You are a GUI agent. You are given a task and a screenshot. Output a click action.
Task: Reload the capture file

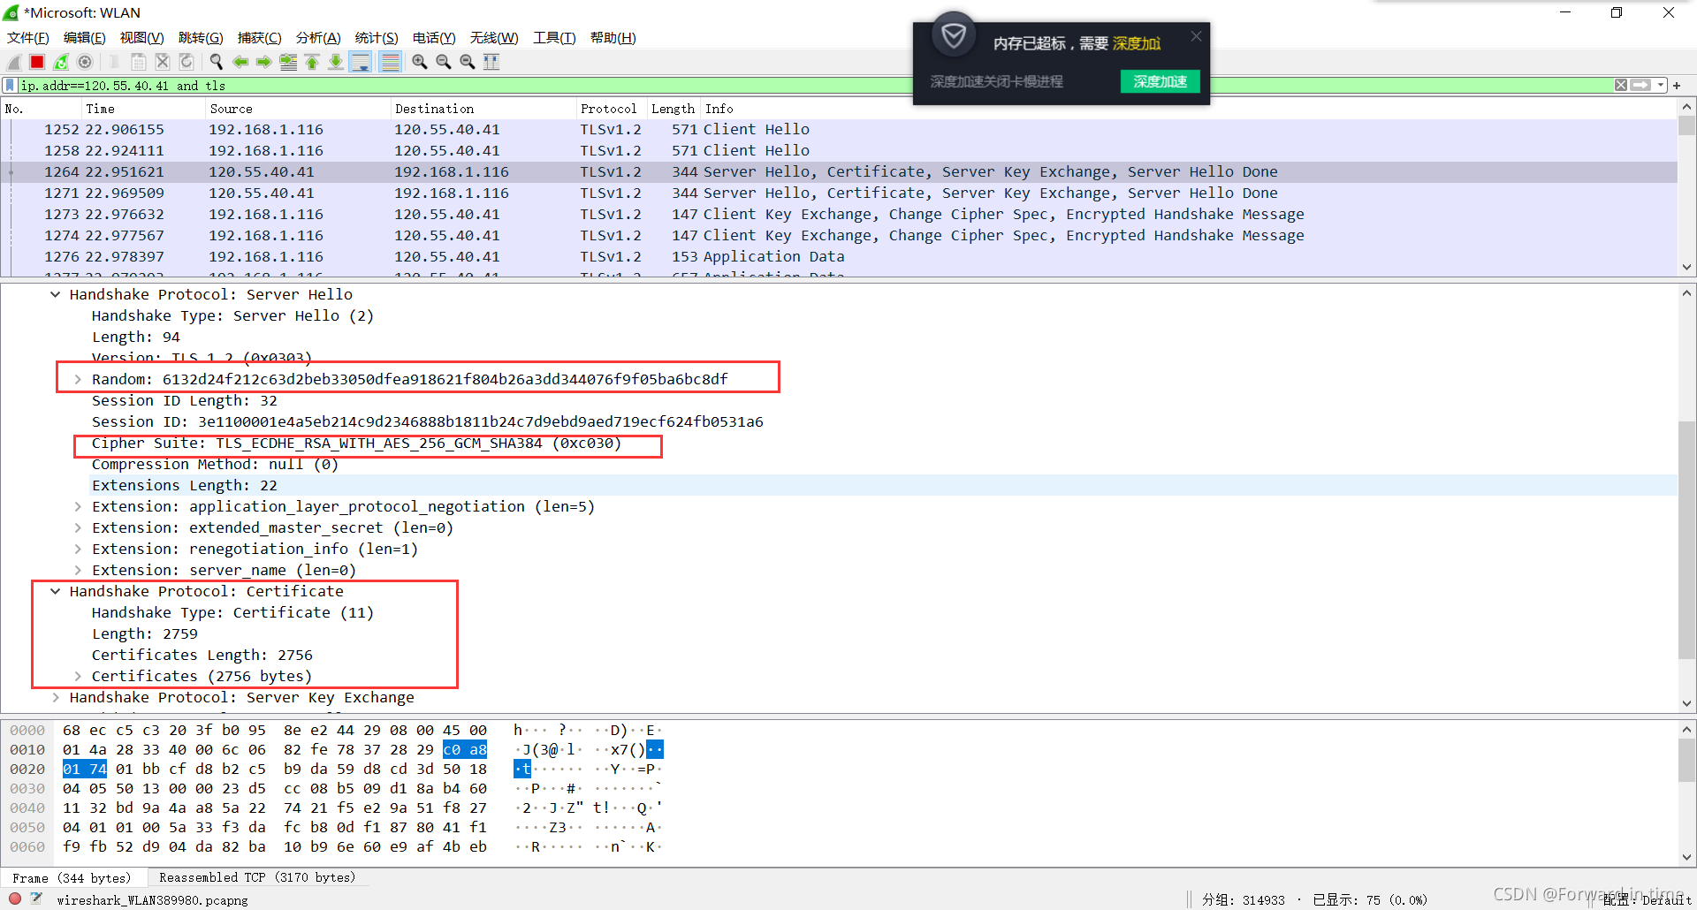[186, 62]
